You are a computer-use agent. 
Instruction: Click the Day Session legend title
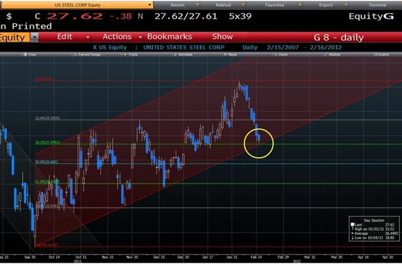374,221
